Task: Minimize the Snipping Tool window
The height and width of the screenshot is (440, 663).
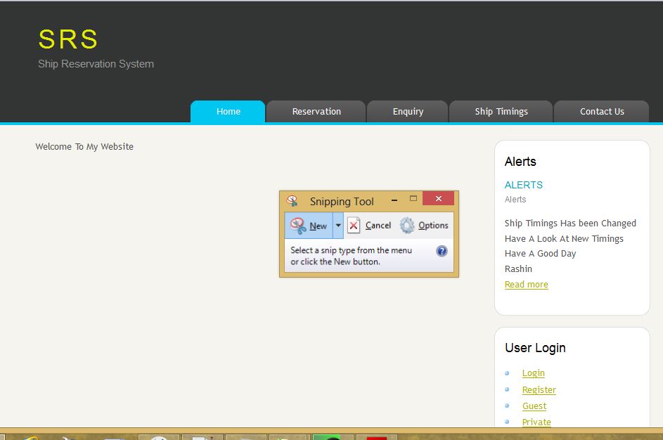Action: [x=394, y=200]
